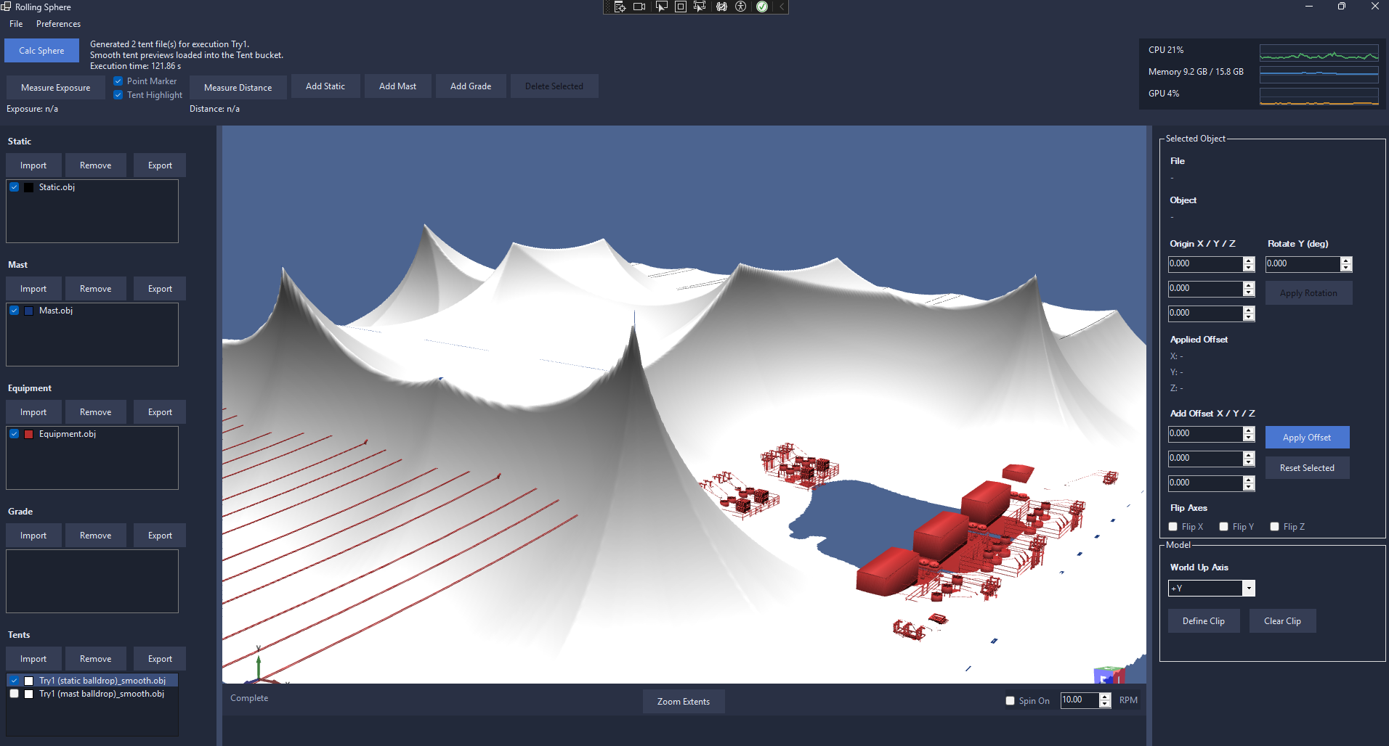
Task: Click the Calc Sphere button
Action: click(41, 51)
